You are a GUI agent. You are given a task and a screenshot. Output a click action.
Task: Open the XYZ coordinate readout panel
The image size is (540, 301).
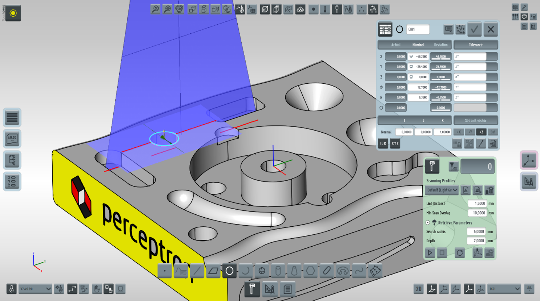[12, 181]
